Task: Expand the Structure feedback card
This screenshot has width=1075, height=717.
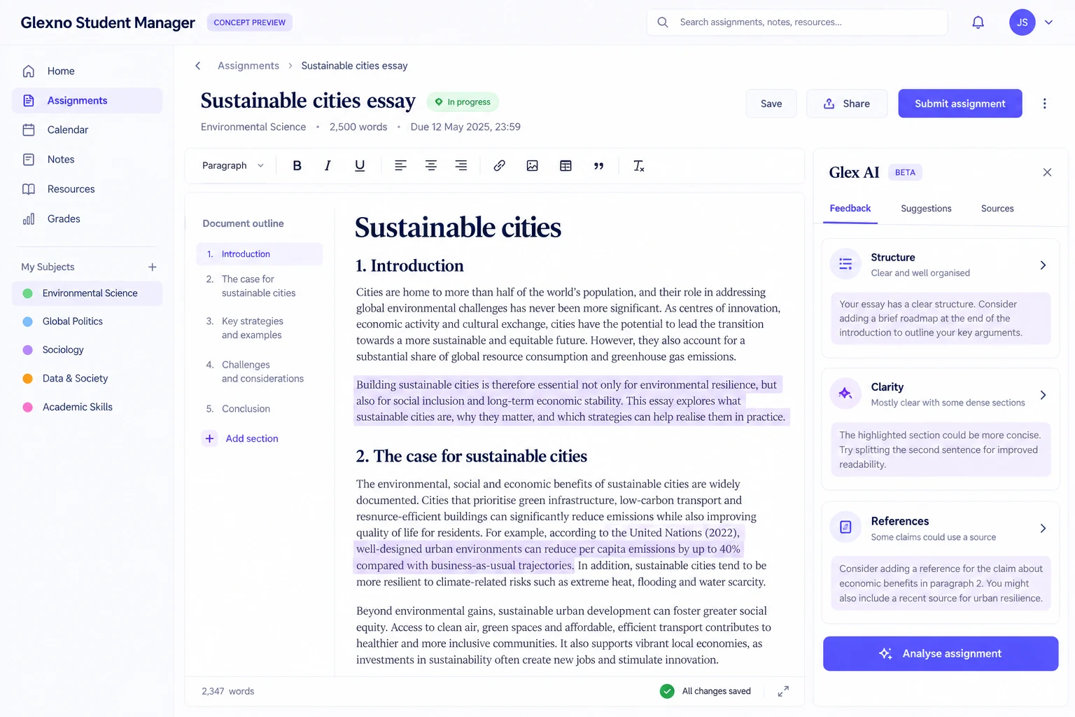Action: point(1043,265)
